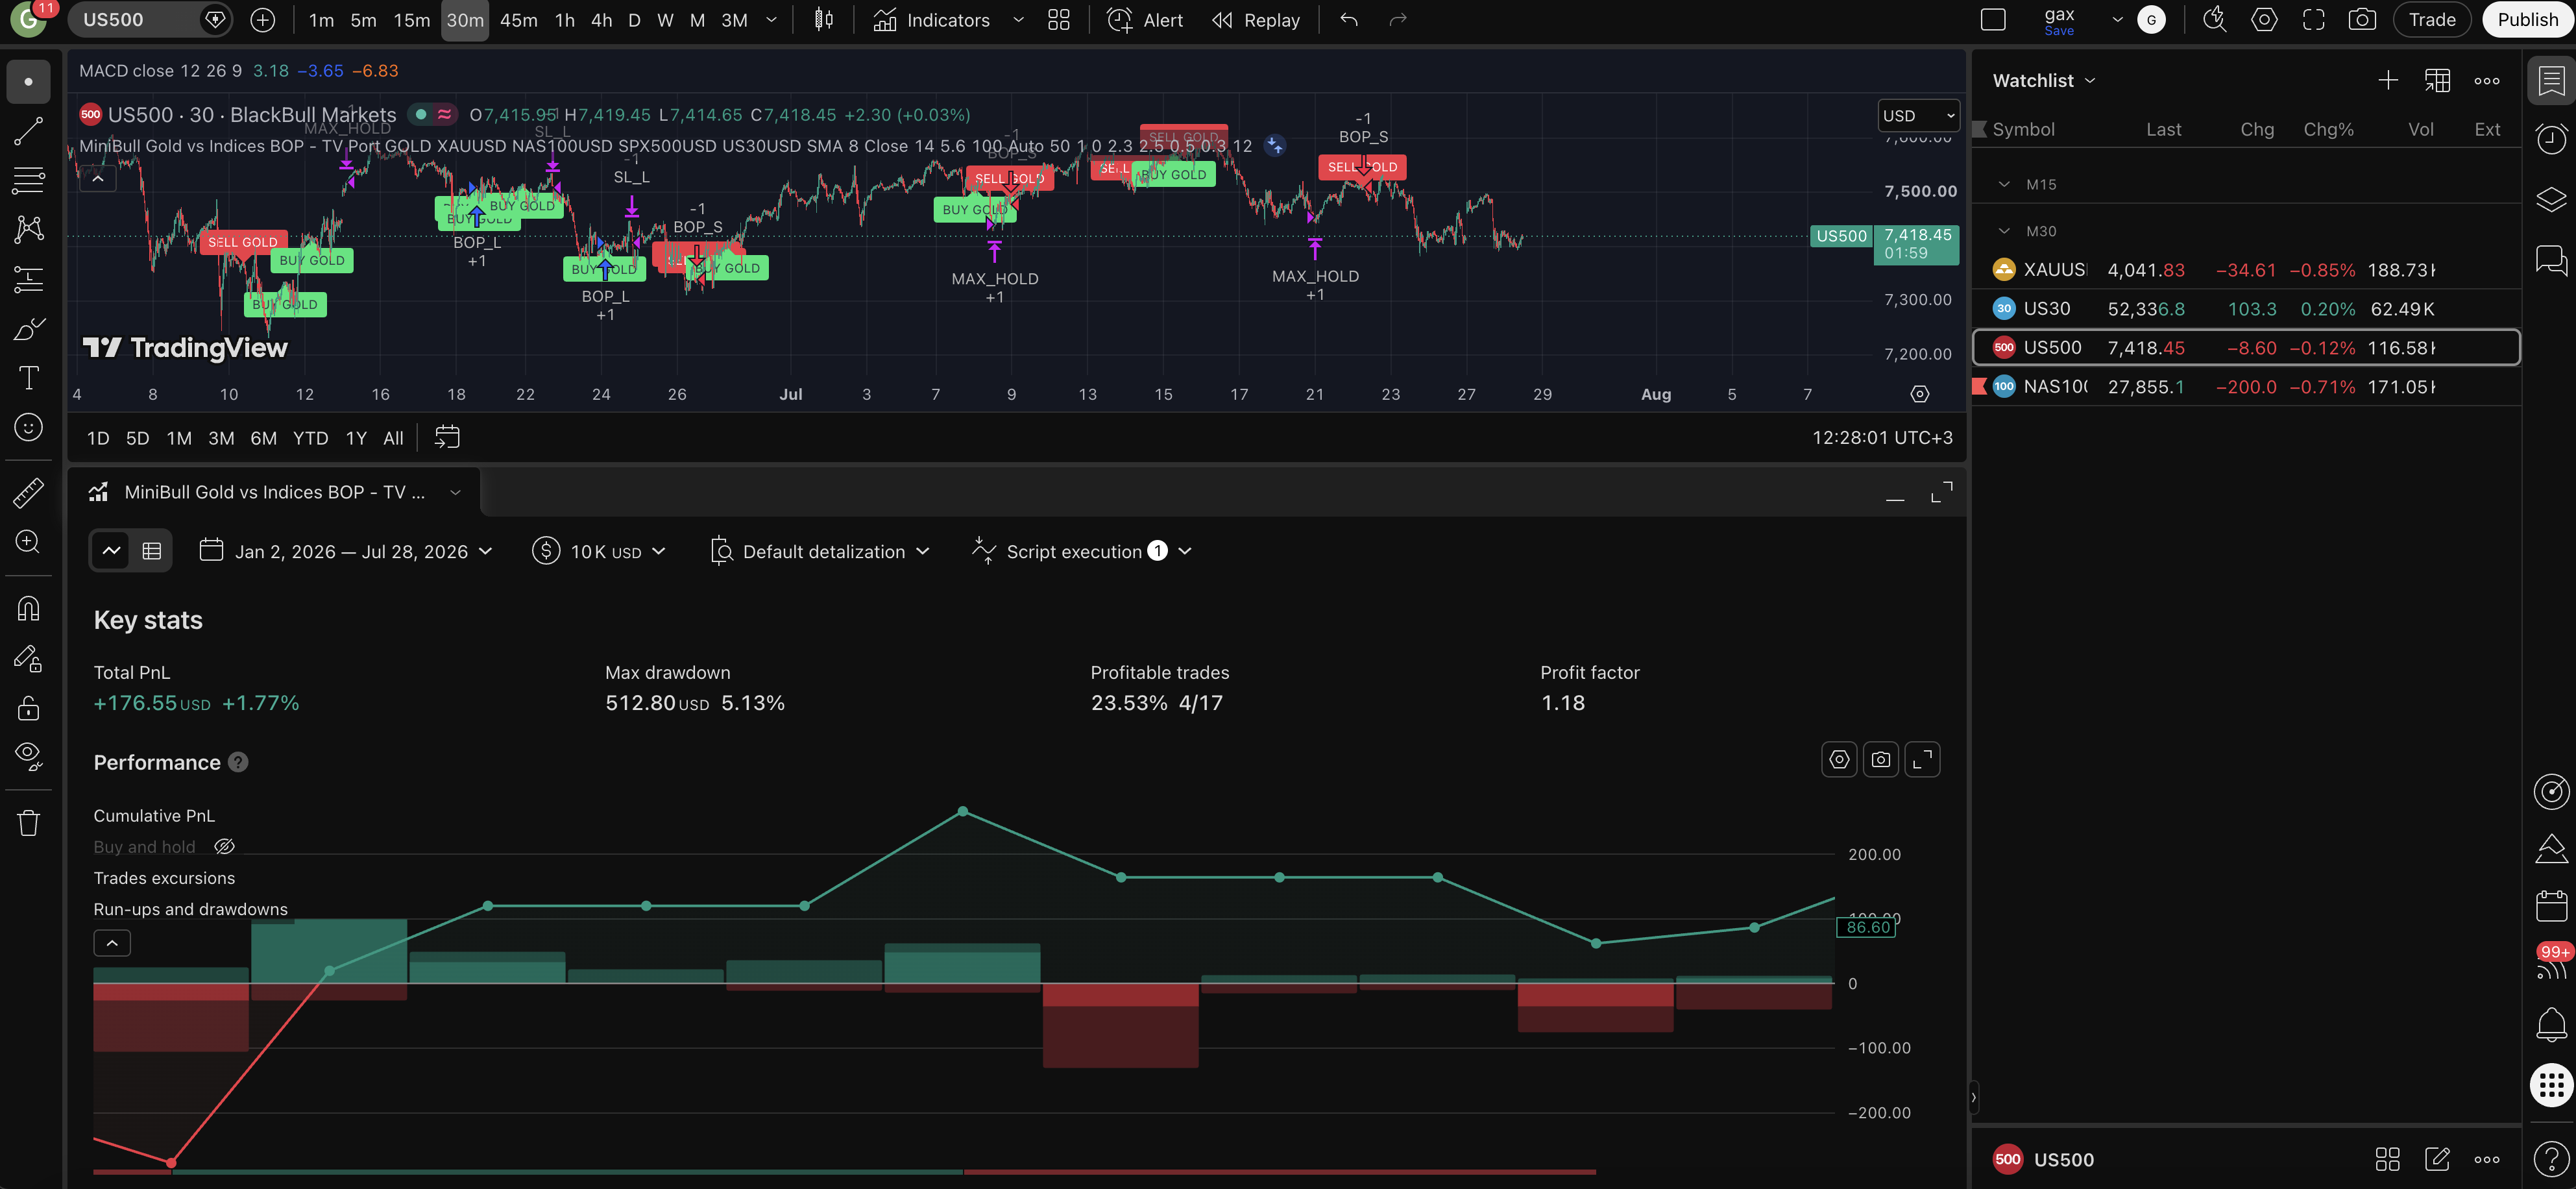Toggle Run-ups and drawdowns series
The width and height of the screenshot is (2576, 1189).
(x=190, y=909)
